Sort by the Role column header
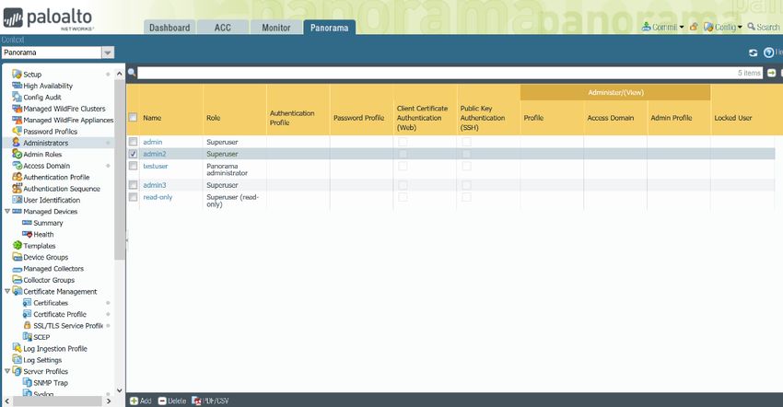The image size is (783, 407). [213, 118]
